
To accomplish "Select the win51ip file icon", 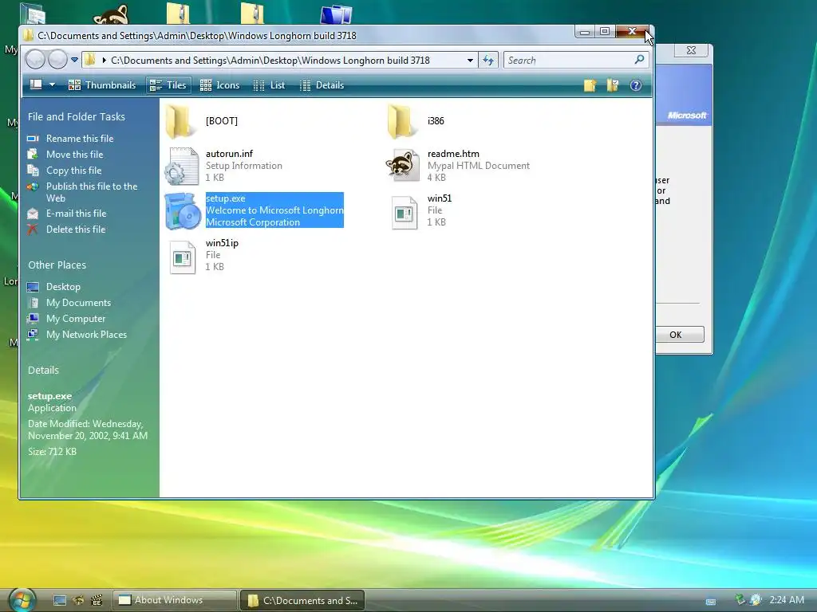I will (x=183, y=257).
